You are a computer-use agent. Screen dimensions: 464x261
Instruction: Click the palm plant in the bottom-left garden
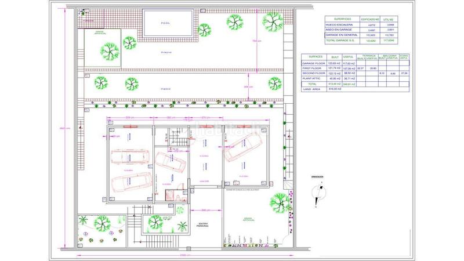pyautogui.click(x=83, y=220)
